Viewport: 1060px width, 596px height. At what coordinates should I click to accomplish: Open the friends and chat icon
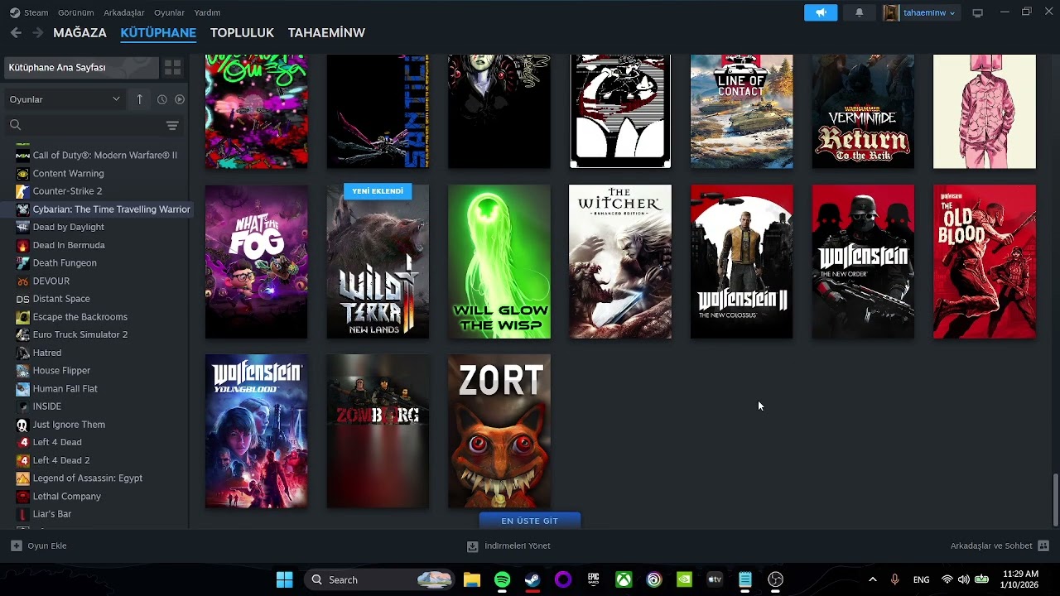pyautogui.click(x=1043, y=546)
